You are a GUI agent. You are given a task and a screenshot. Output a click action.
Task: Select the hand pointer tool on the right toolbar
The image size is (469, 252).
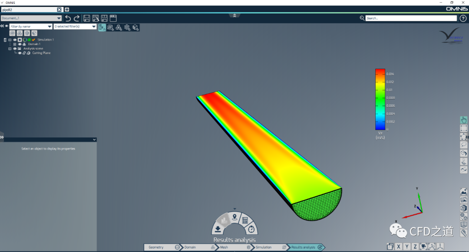(464, 120)
